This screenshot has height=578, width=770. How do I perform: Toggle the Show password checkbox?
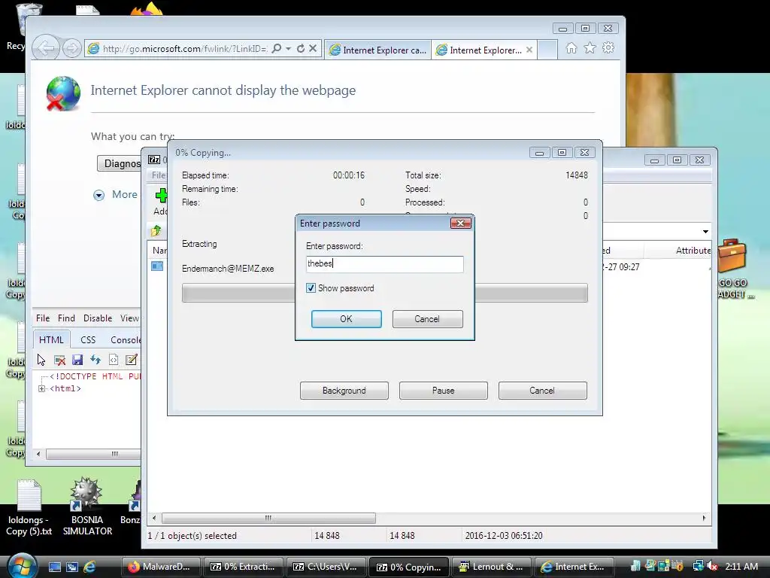(311, 288)
